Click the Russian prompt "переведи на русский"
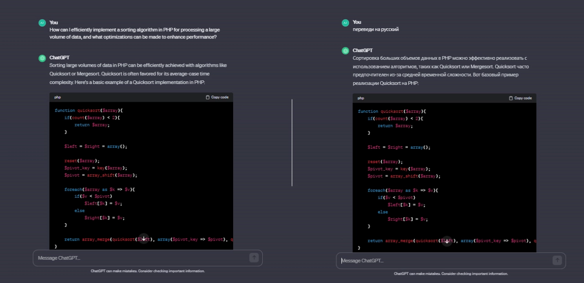 375,29
